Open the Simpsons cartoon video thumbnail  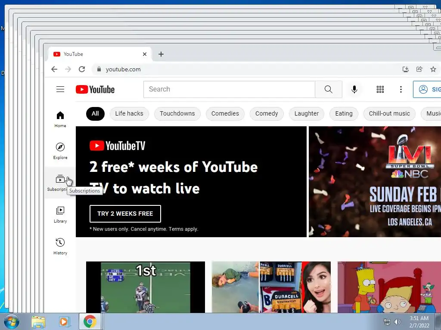(x=389, y=287)
